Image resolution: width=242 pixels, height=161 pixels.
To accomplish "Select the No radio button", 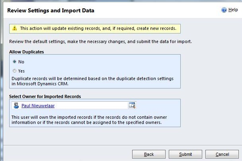I will tap(15, 62).
